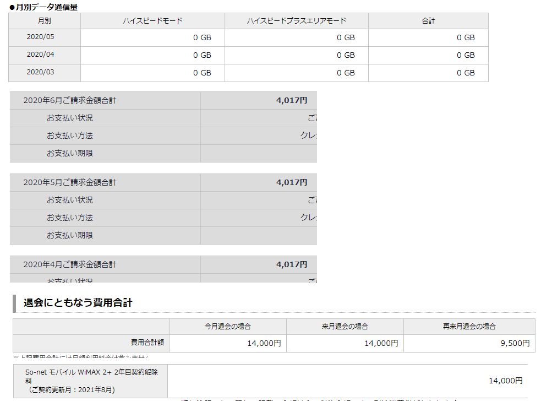The image size is (541, 401).
Task: Click the 2020年4月ご請求金額合計 row label
Action: click(70, 264)
